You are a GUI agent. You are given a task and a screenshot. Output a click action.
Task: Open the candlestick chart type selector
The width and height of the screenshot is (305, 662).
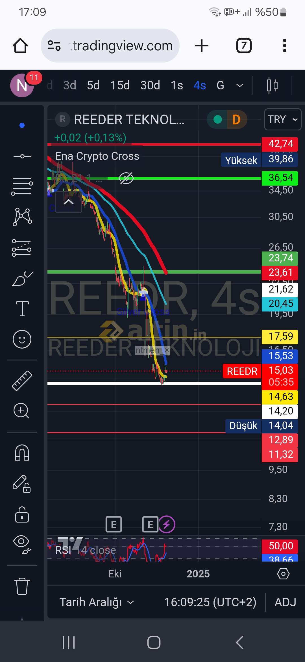point(272,85)
